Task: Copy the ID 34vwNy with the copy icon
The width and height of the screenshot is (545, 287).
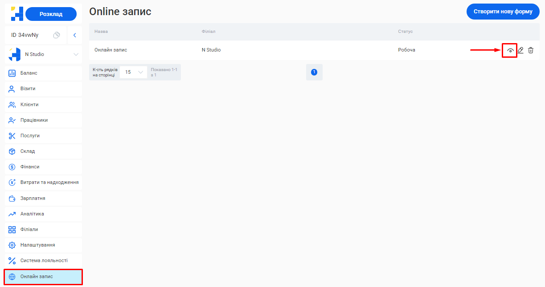Action: (57, 35)
